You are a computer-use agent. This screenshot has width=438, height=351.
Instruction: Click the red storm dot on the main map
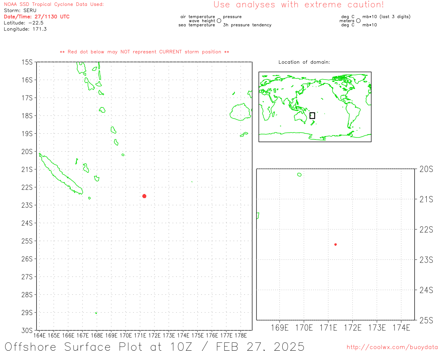144,196
